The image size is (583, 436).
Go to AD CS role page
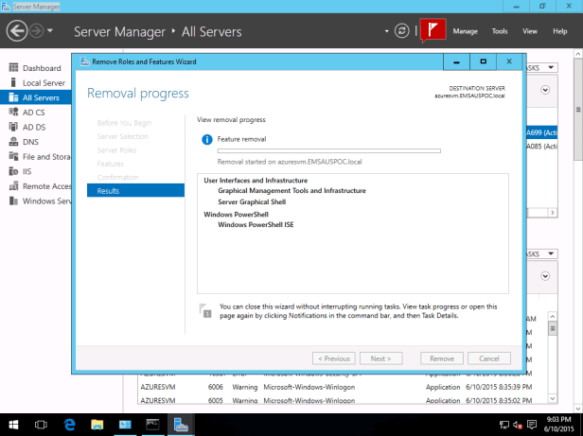(33, 112)
